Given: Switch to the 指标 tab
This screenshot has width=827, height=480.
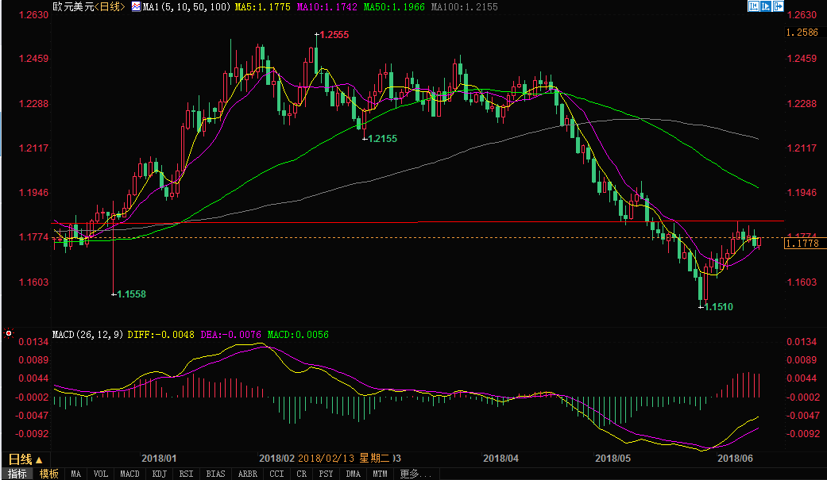Looking at the screenshot, I should [17, 474].
